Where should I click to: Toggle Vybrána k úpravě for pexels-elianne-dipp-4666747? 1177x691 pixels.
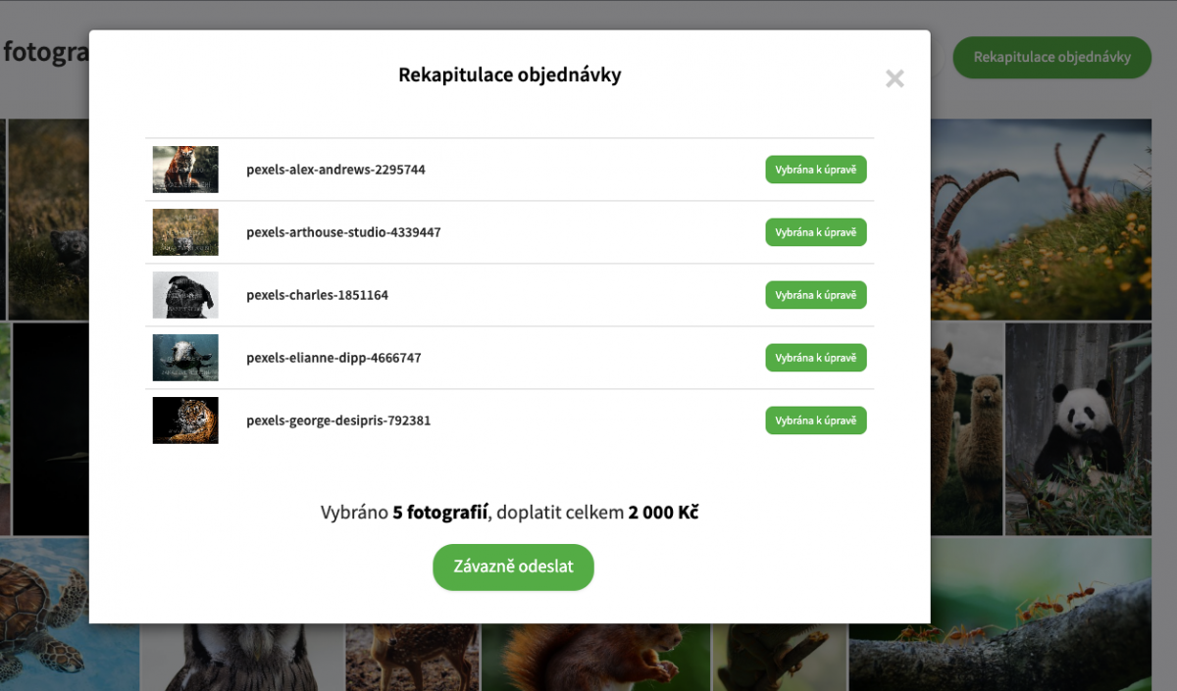point(816,358)
